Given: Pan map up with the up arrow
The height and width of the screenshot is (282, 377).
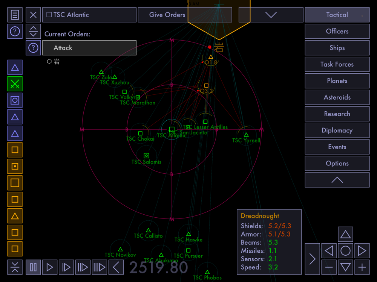Looking at the screenshot, I should 345,235.
